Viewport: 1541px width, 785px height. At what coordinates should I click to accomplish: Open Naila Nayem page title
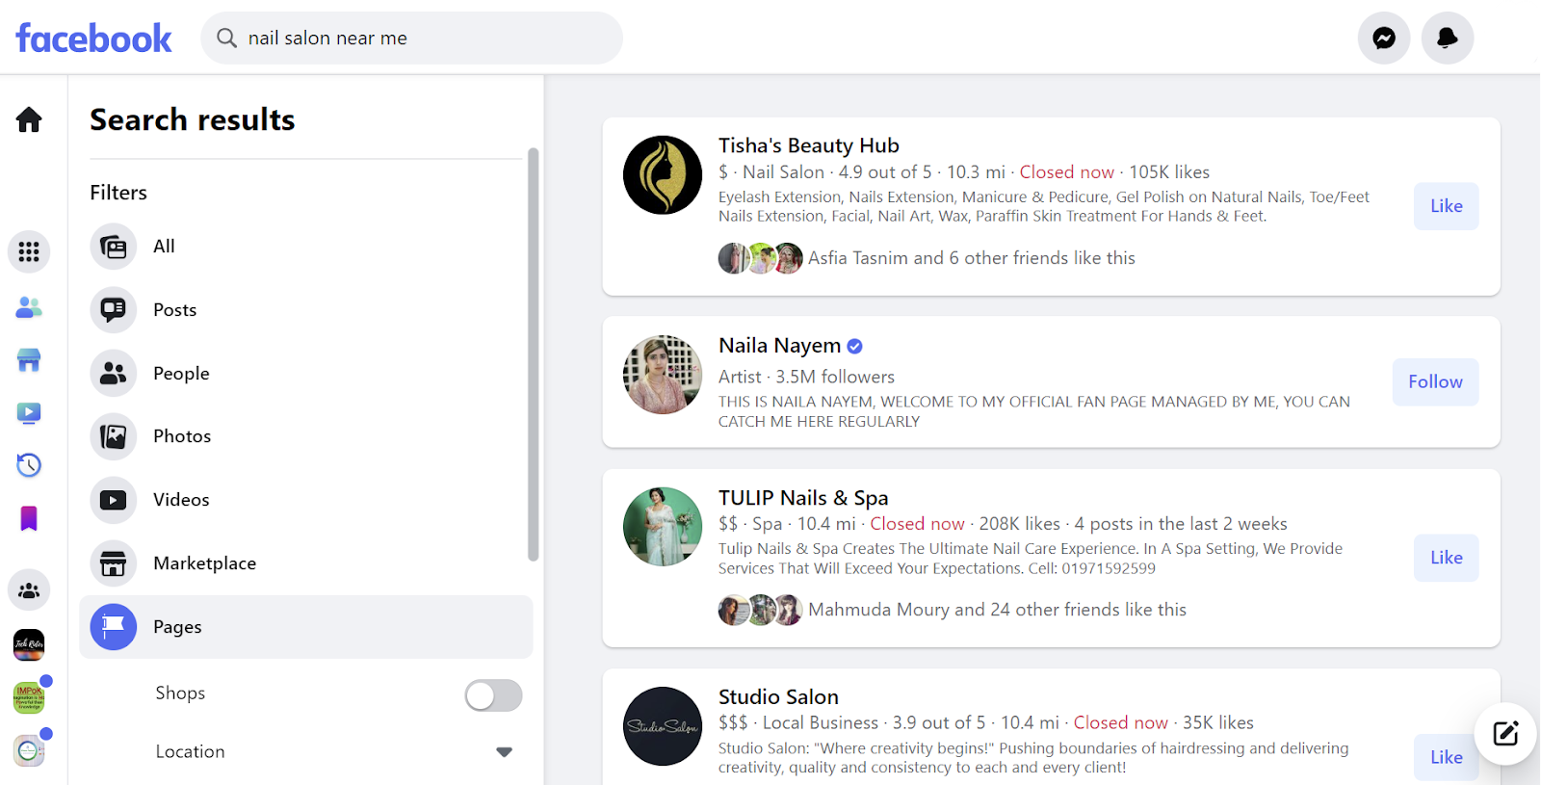point(779,346)
